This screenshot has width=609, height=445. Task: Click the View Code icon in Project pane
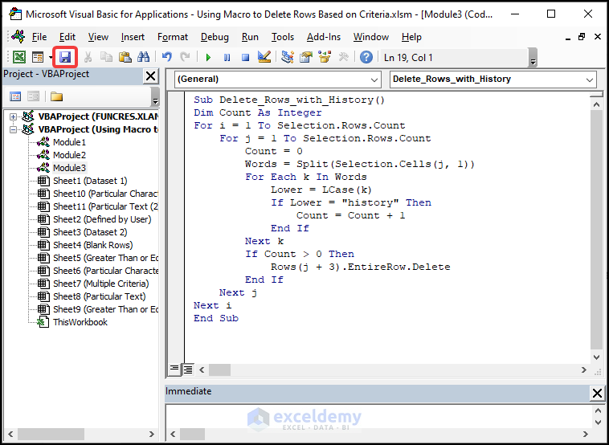(x=15, y=96)
